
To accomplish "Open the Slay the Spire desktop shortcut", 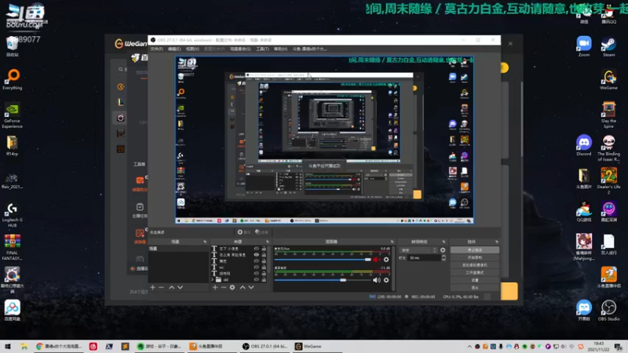I will pos(609,115).
